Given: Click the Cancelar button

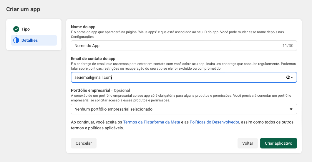Looking at the screenshot, I should (84, 143).
